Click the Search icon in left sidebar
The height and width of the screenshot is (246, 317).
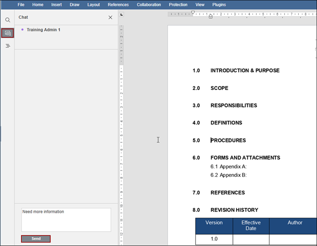(x=7, y=20)
